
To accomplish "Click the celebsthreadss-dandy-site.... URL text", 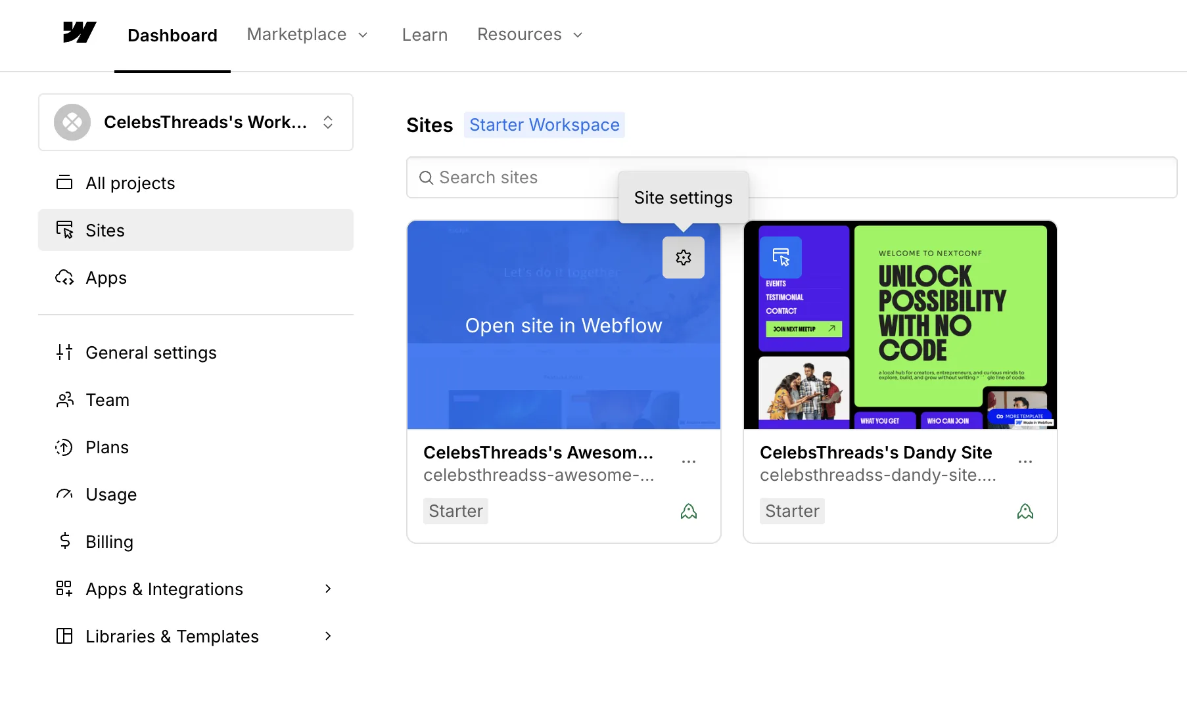I will 878,475.
